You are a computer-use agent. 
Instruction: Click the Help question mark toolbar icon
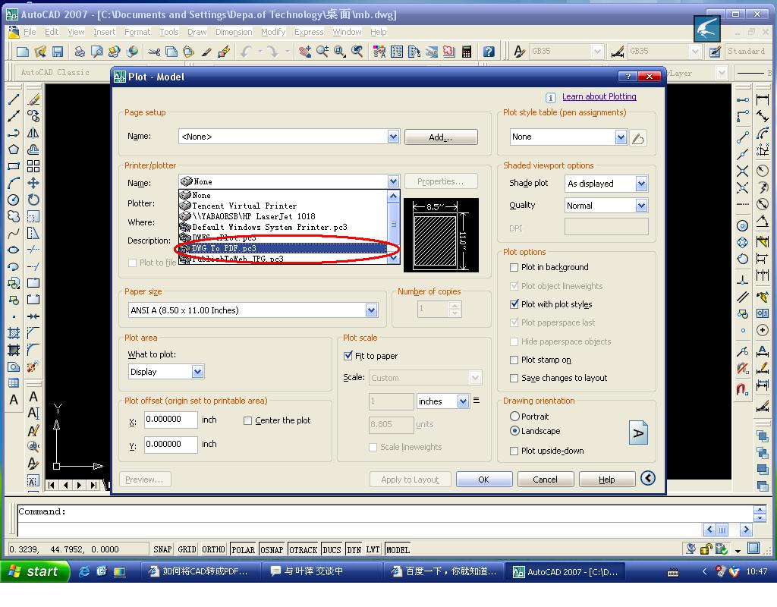click(489, 51)
